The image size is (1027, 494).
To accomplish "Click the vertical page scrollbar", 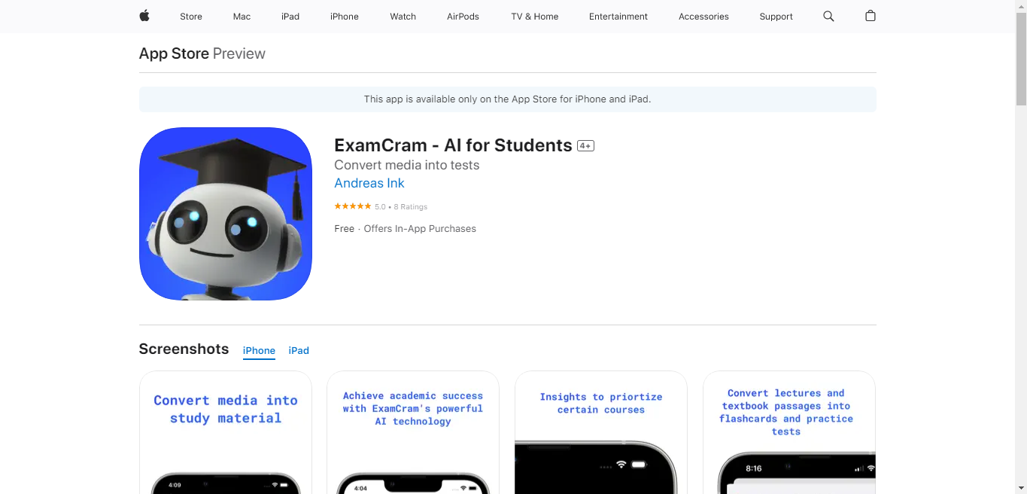I will (1021, 247).
